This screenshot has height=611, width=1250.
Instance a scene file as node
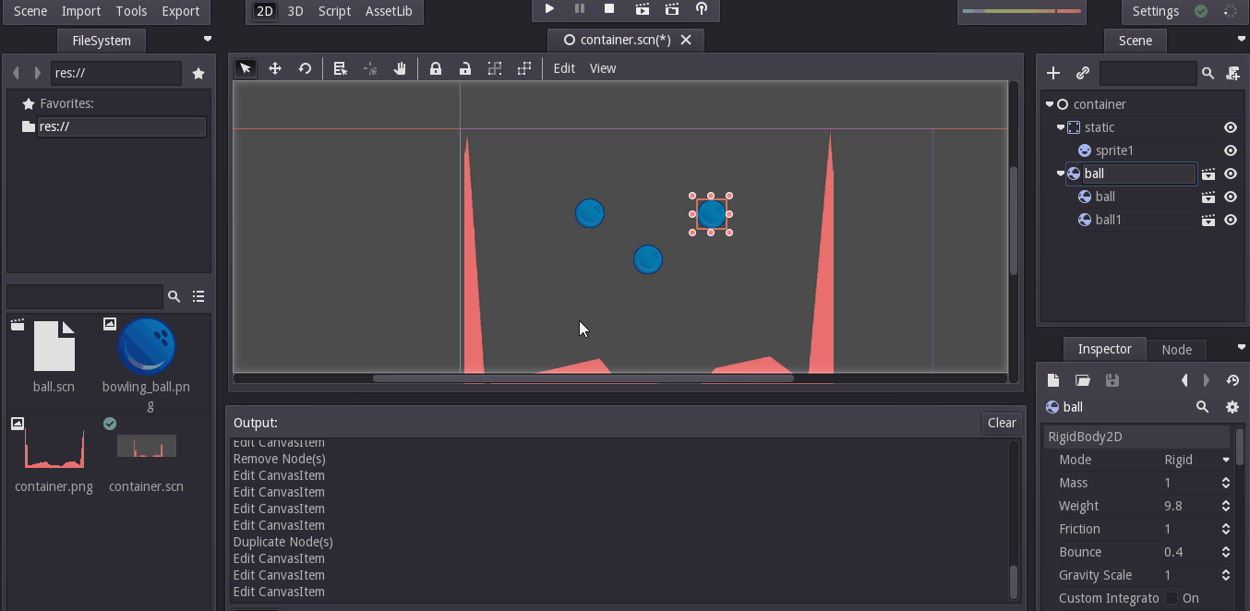pos(1083,73)
